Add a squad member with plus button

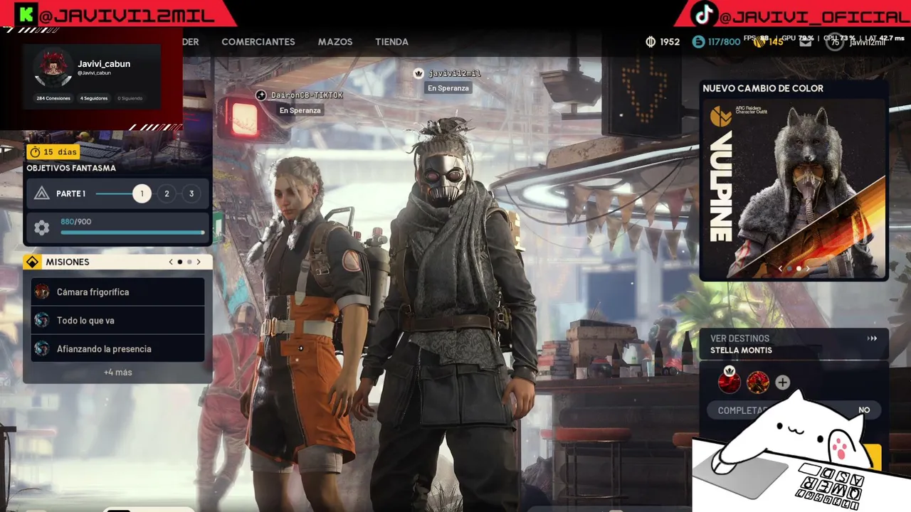coord(782,383)
